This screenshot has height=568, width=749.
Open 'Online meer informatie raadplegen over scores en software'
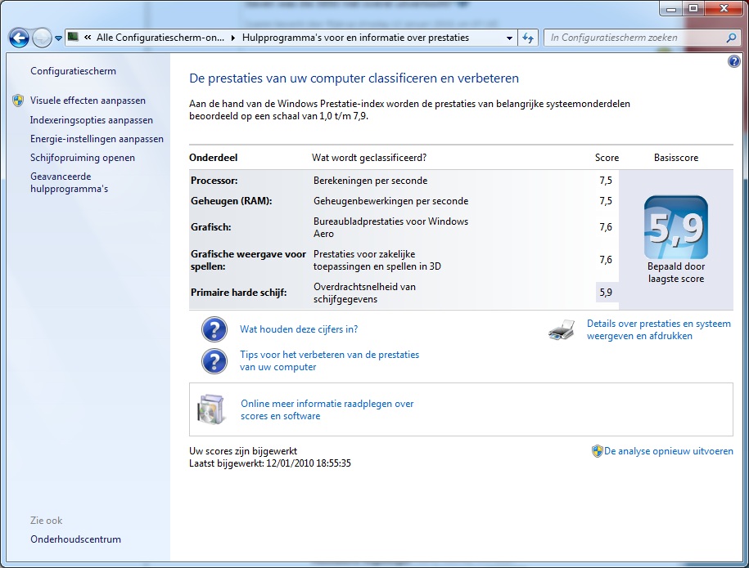(327, 409)
